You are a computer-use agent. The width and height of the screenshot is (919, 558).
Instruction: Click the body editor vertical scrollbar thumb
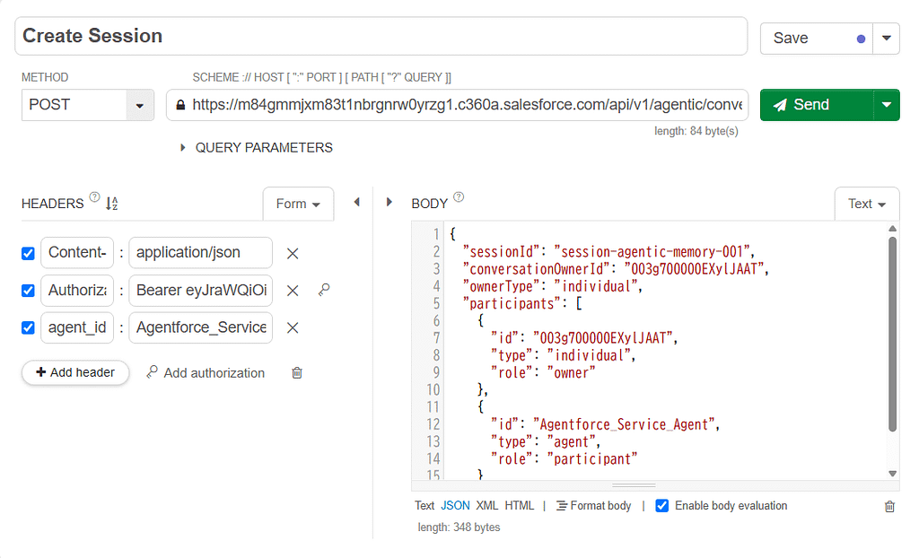(x=893, y=334)
